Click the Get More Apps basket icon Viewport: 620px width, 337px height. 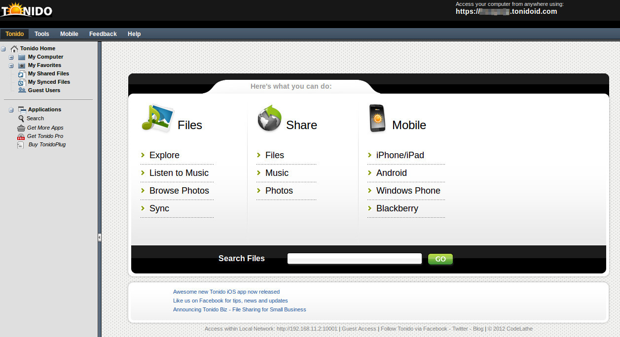pyautogui.click(x=21, y=128)
